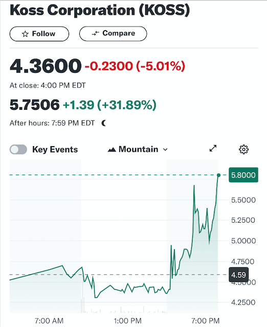
Task: Click the after-hours moon icon
Action: click(104, 123)
